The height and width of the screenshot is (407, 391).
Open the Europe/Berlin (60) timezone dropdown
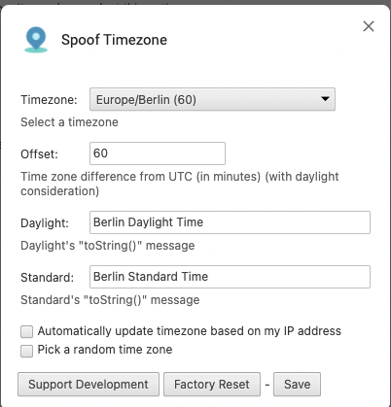[x=212, y=99]
